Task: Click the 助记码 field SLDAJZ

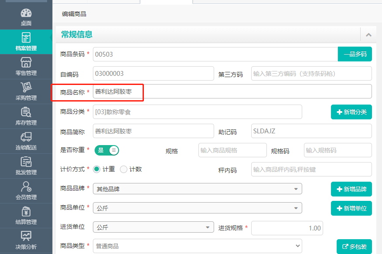Action: (x=311, y=131)
